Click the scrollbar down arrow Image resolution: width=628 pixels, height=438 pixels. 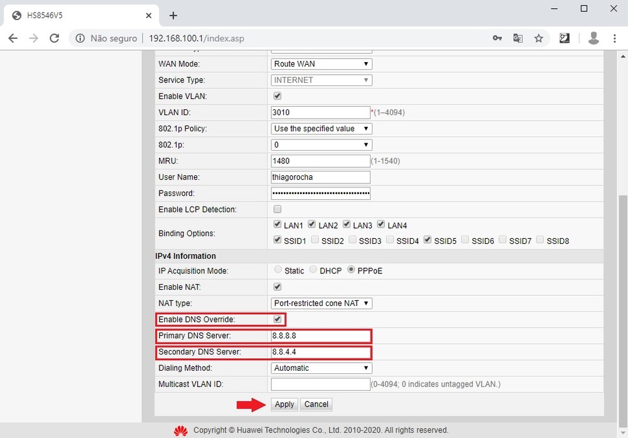623,433
